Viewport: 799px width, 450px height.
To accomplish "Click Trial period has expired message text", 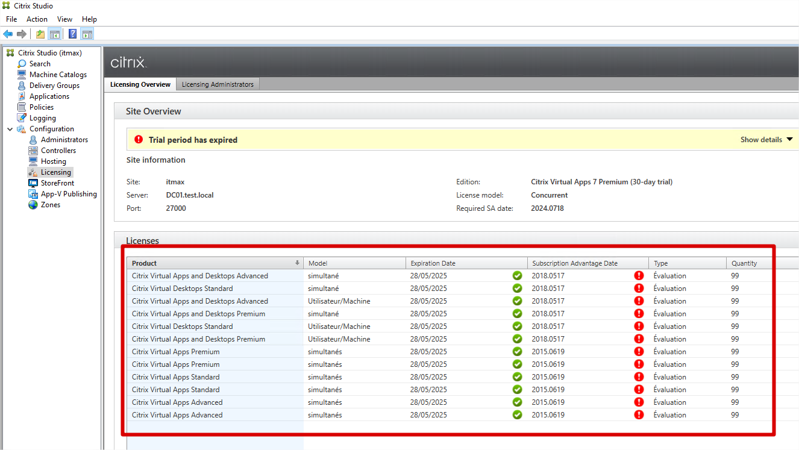I will (x=193, y=140).
